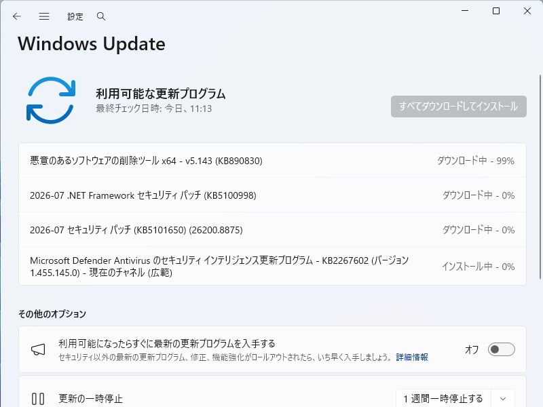Click the megaphone icon
The image size is (543, 407).
point(38,349)
